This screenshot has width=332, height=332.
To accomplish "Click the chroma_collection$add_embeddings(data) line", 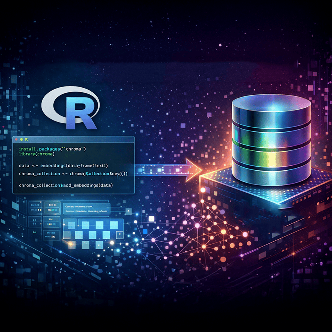I will tap(66, 186).
